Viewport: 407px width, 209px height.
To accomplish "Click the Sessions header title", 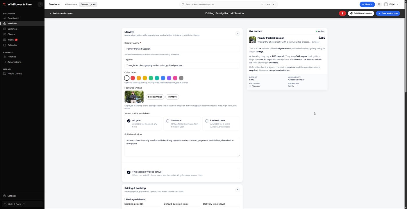I will [54, 4].
